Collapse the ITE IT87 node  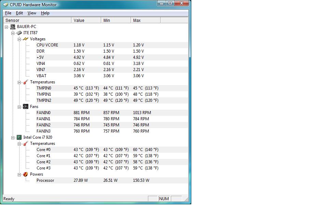pos(13,33)
